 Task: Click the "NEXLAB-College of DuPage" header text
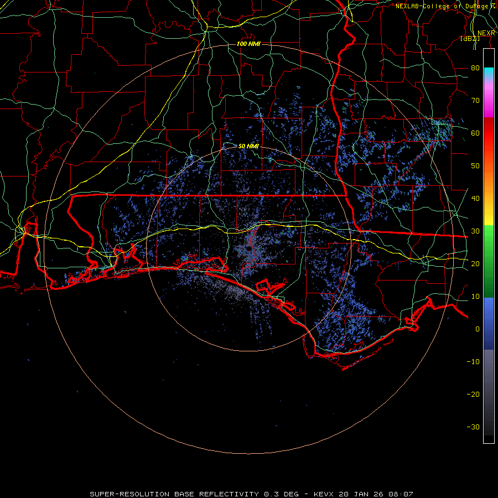442,6
